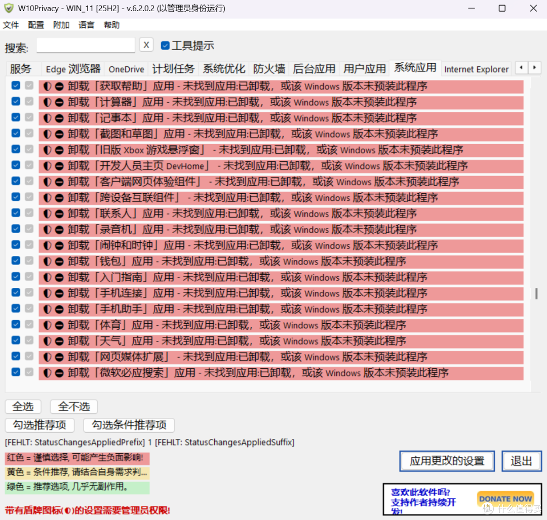
Task: Uncheck the blue checkbox for 联系人
Action: tap(16, 213)
